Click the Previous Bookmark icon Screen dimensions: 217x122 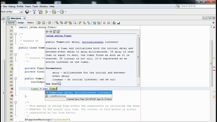(x=80, y=23)
